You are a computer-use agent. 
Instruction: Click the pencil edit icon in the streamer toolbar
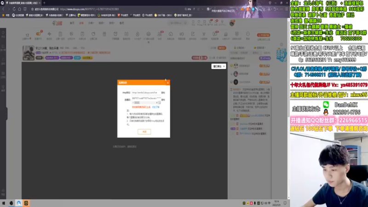[x=193, y=34]
